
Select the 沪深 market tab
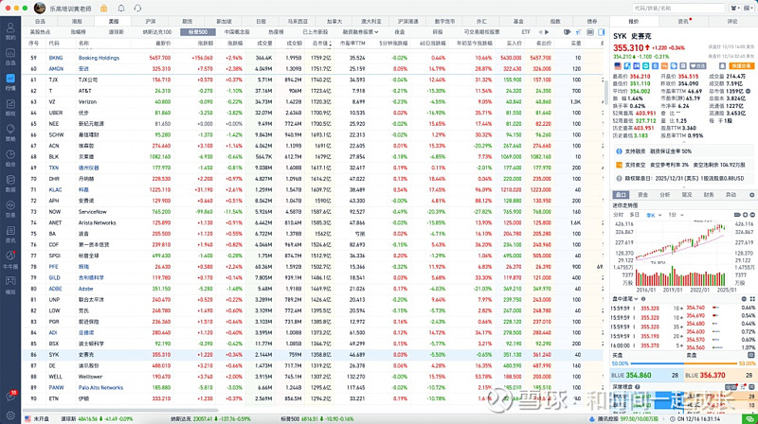click(x=151, y=21)
